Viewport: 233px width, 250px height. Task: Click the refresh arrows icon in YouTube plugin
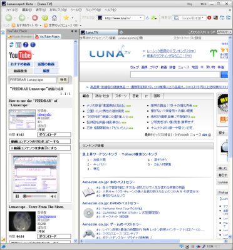11,44
